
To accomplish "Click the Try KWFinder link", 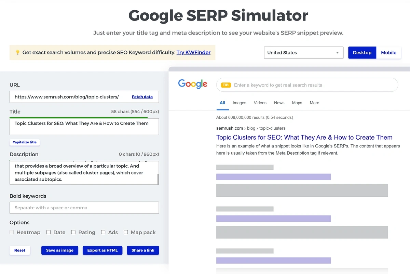I will pyautogui.click(x=193, y=52).
